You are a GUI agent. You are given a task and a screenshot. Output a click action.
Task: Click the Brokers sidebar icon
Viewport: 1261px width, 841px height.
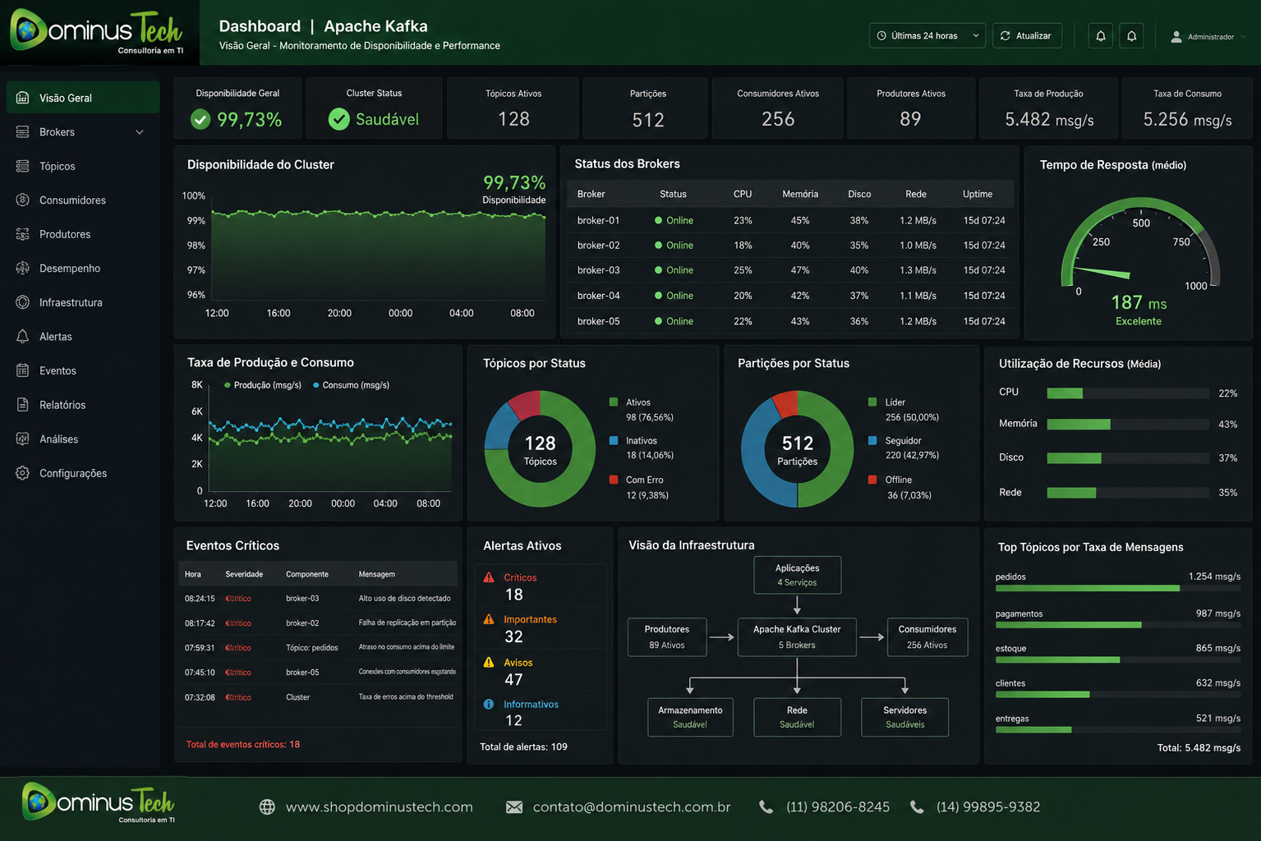coord(23,132)
